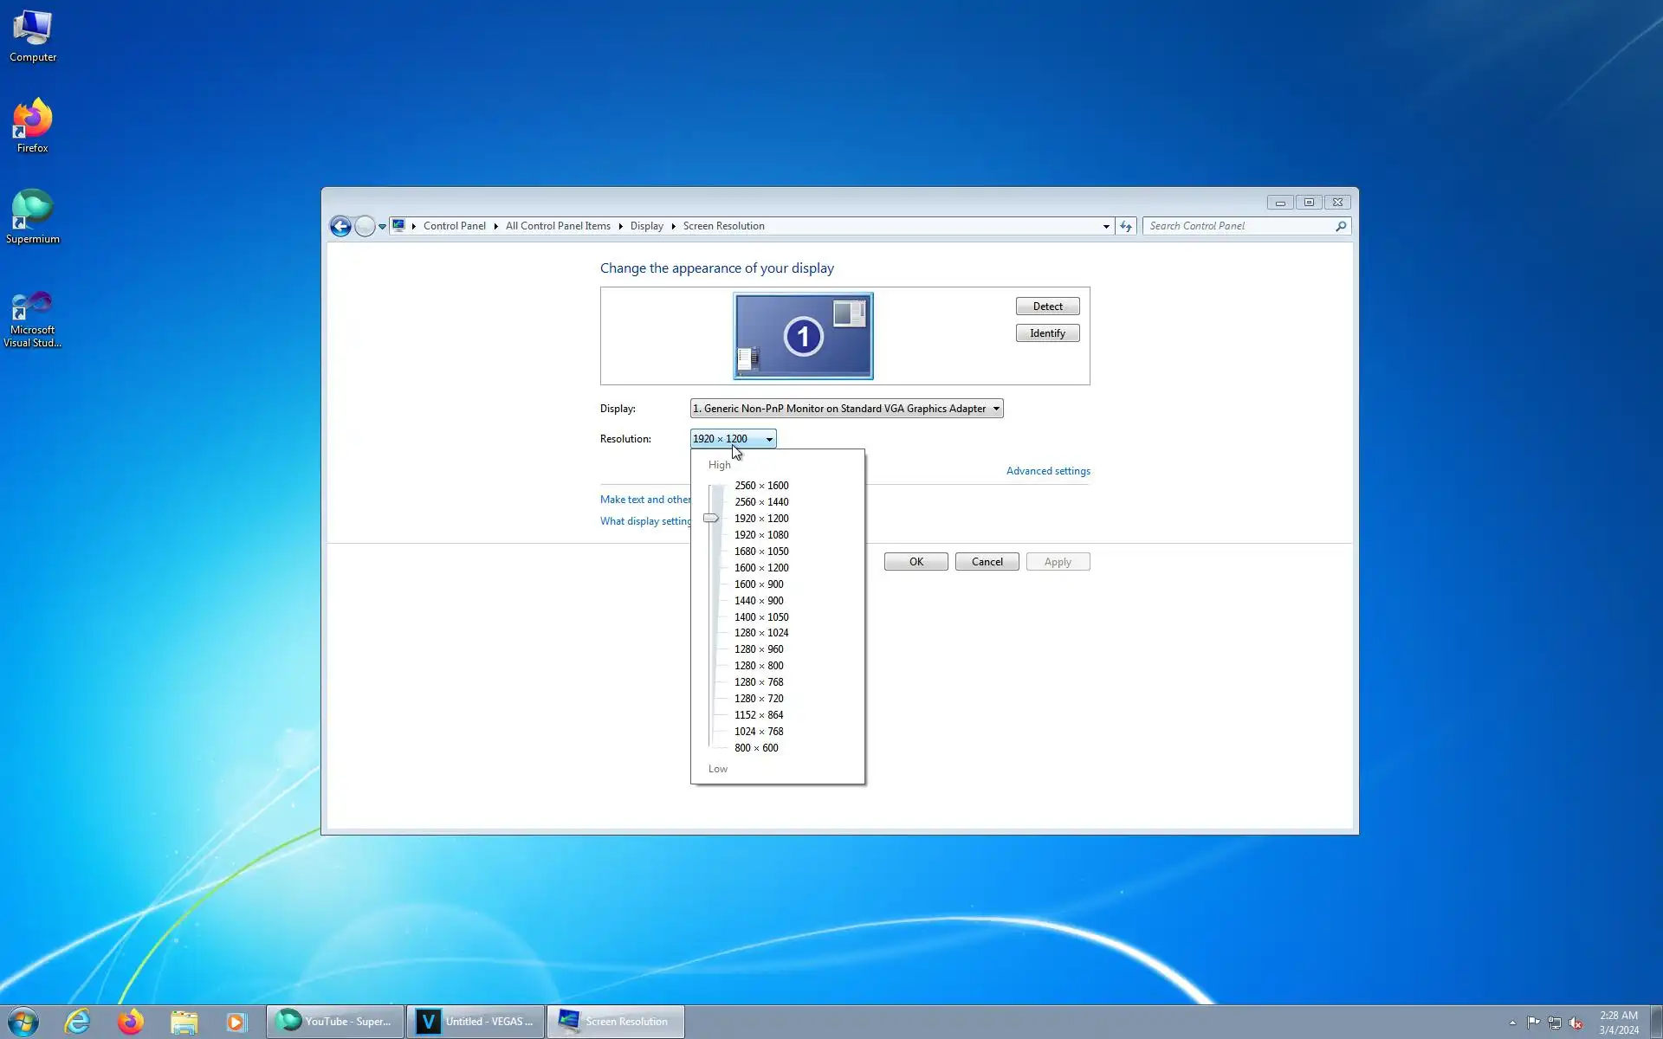Open Advanced settings link
Image resolution: width=1663 pixels, height=1039 pixels.
coord(1047,471)
